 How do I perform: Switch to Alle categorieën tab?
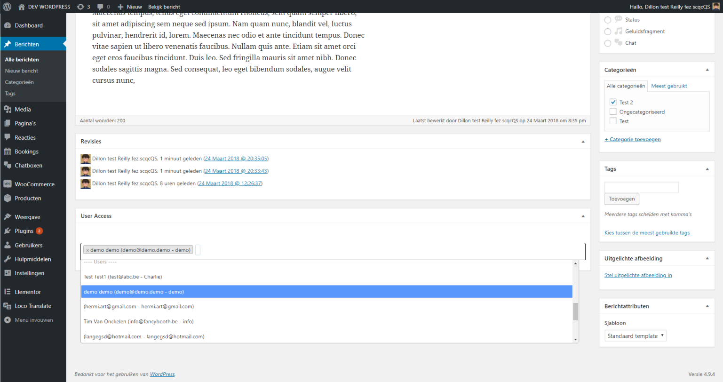[626, 86]
